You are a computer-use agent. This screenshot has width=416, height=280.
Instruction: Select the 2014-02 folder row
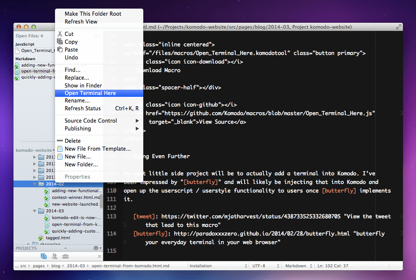tap(58, 184)
